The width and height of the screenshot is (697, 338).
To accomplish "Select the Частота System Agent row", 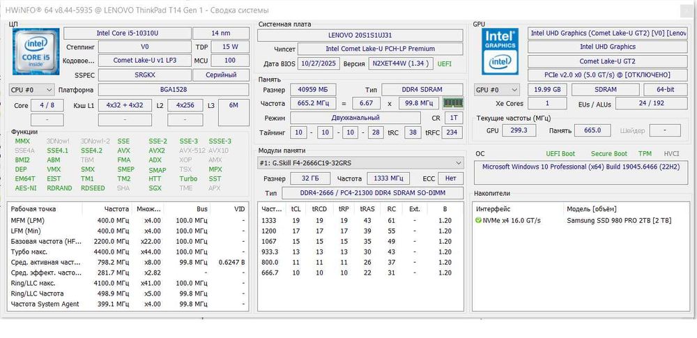I will (128, 304).
